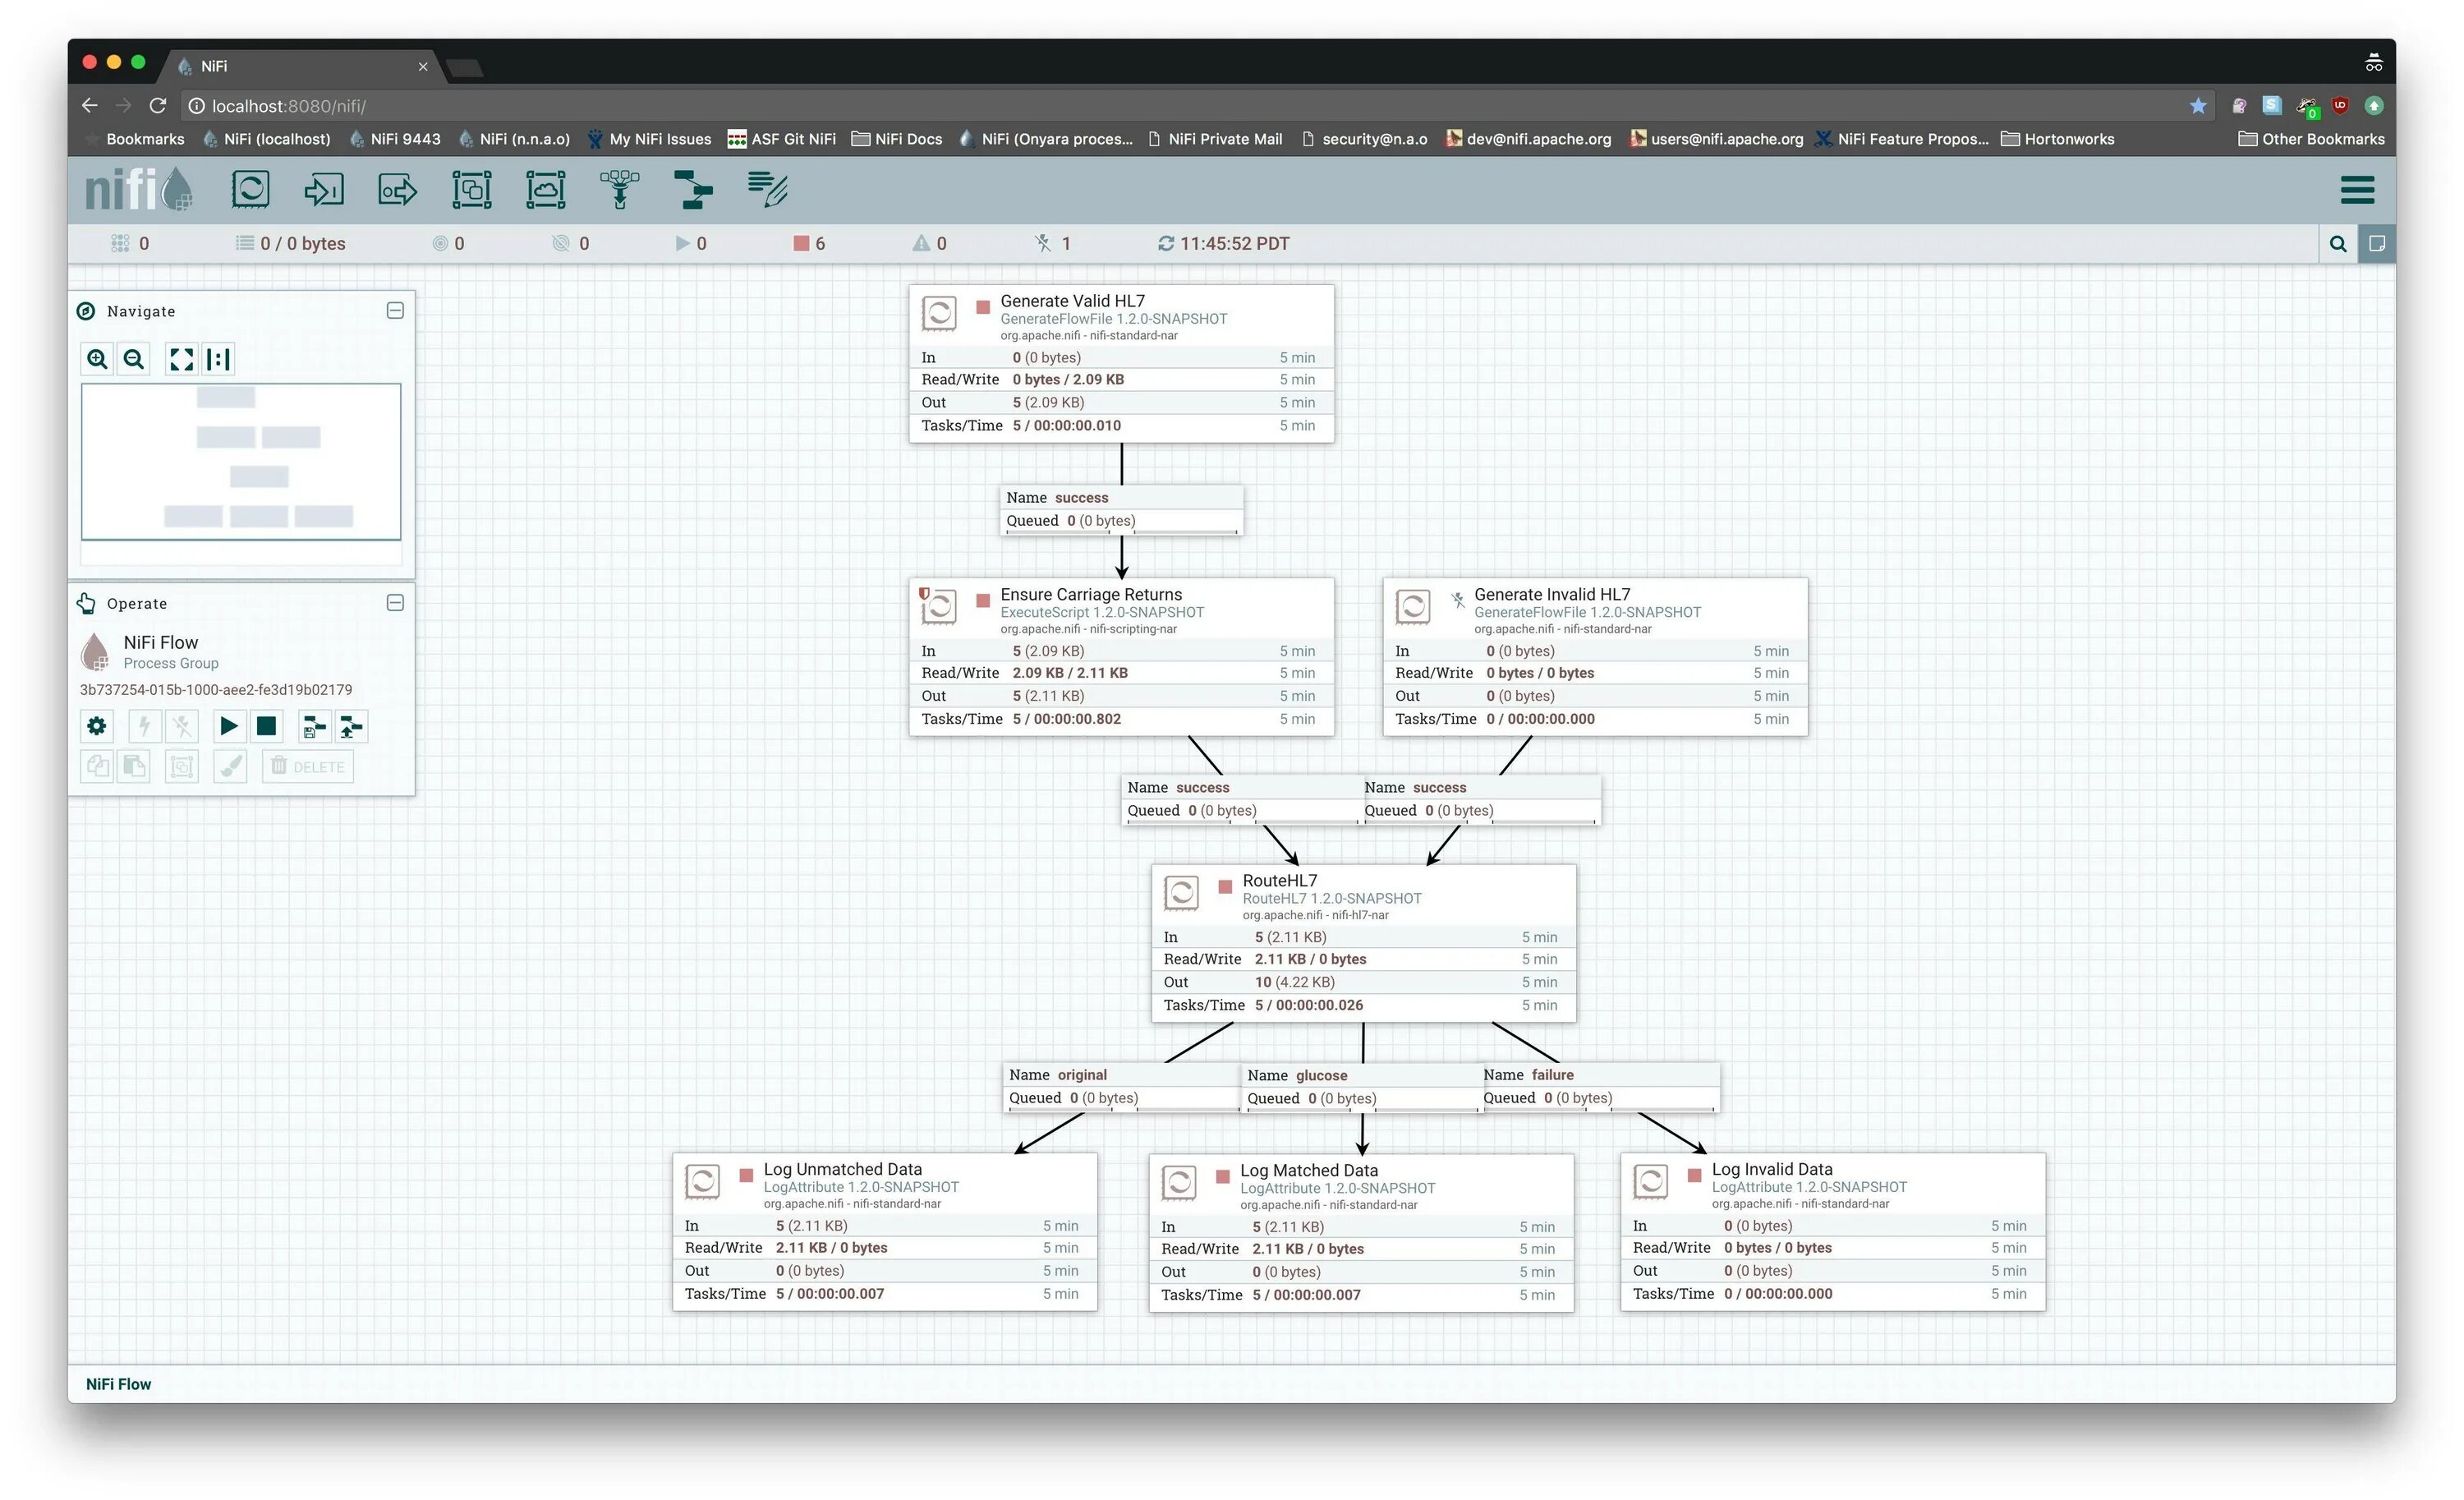Open the global hamburger menu

pos(2357,189)
